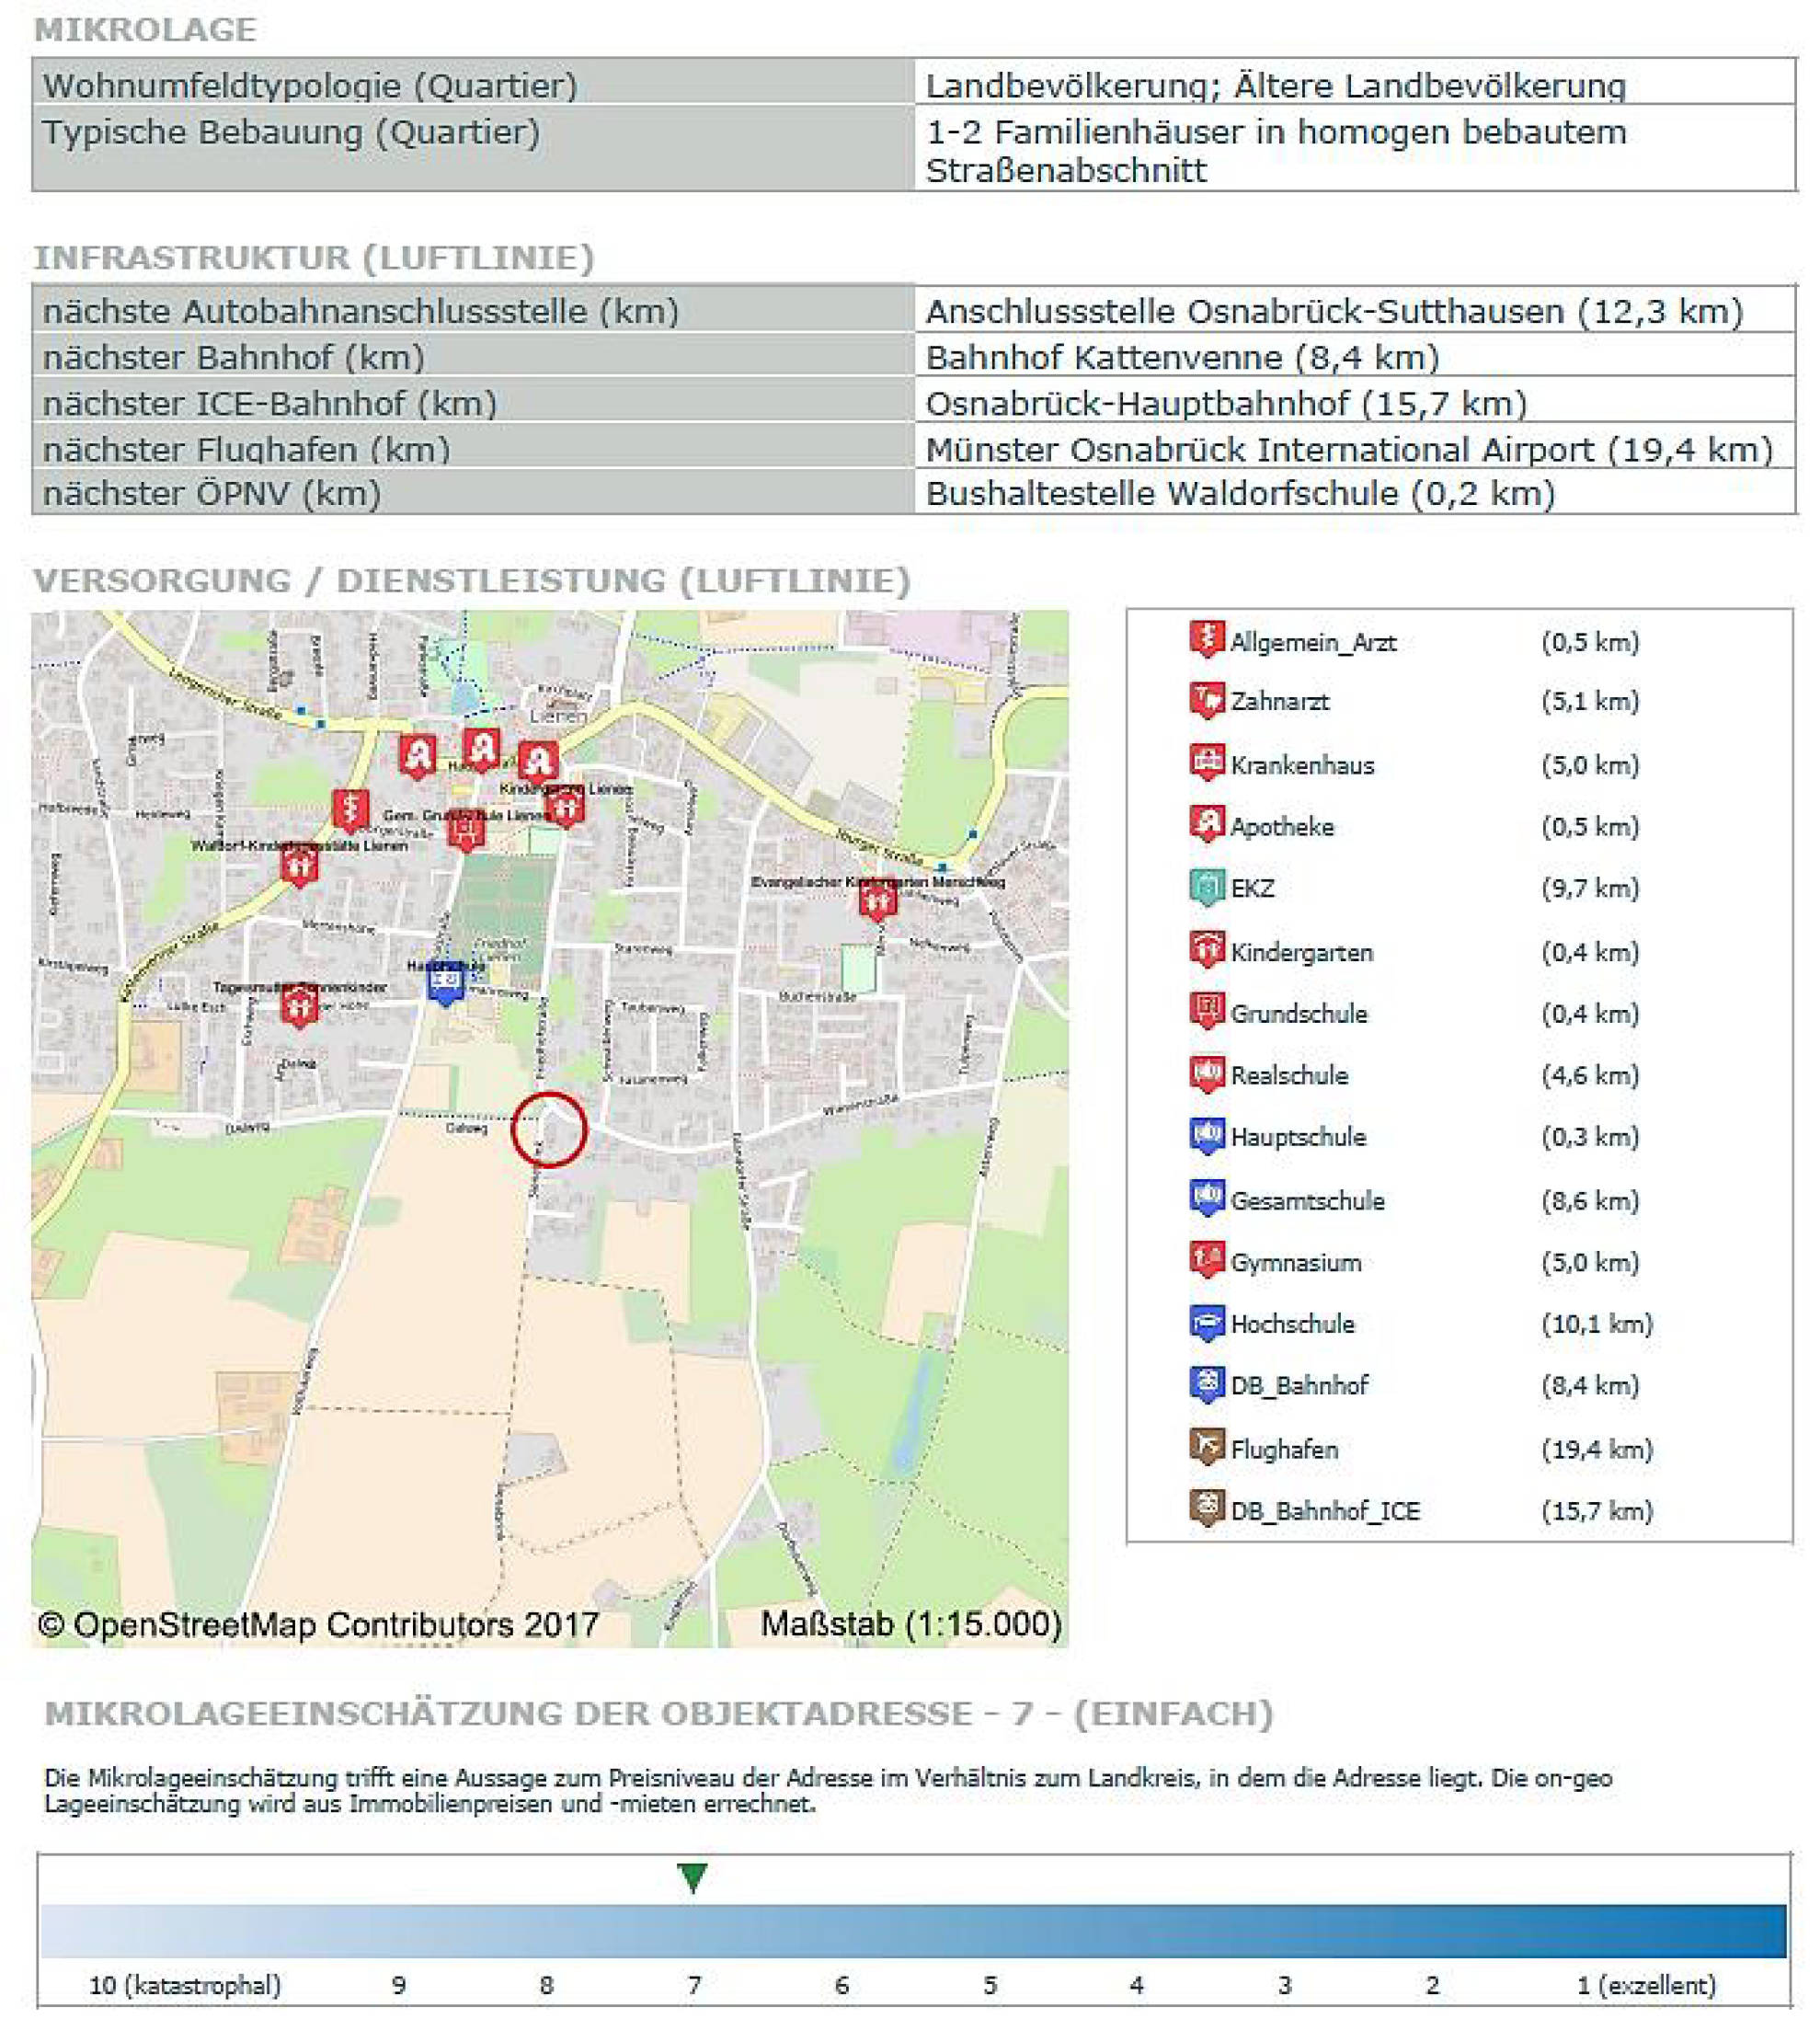Click 'Osnabrück-Hauptbahnhof (15,7 km)' cell

click(1355, 401)
